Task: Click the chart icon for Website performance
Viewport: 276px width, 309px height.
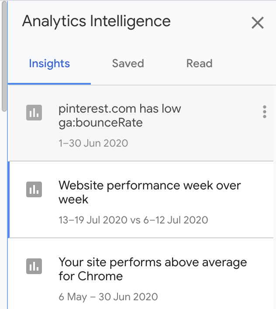Action: point(34,189)
